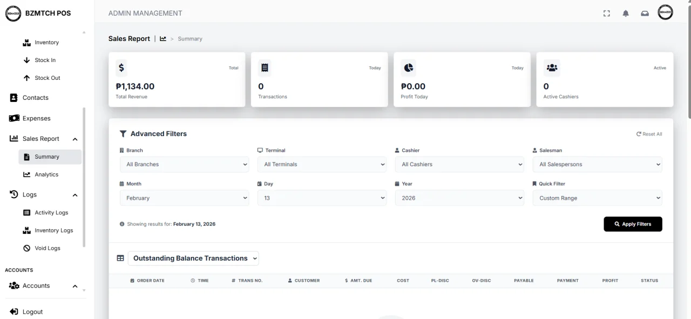Click the TRANS NO. column header
Viewport: 691px width, 319px height.
pos(247,281)
